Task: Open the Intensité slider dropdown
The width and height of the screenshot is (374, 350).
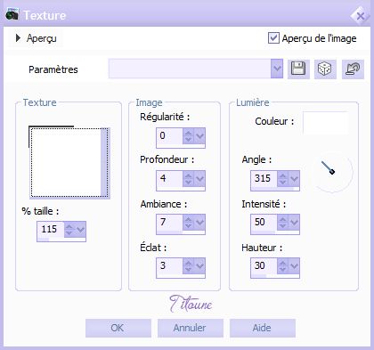Action: click(x=294, y=223)
